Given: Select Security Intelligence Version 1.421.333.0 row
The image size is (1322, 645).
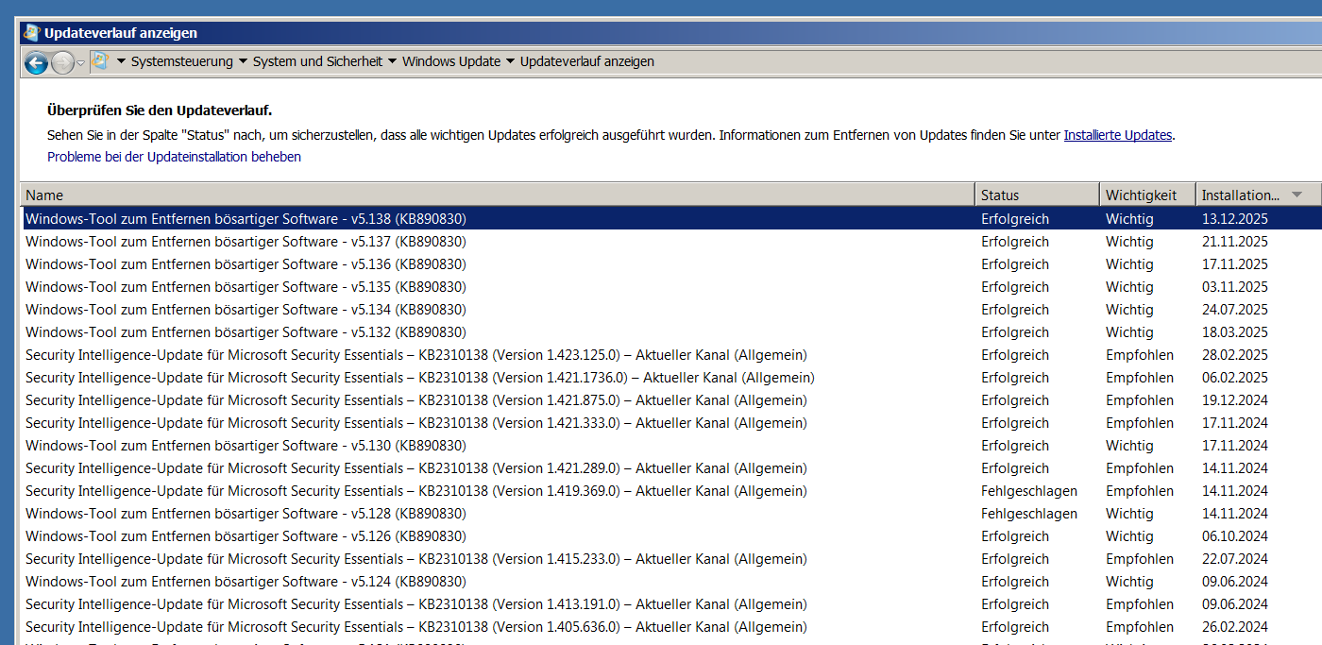Looking at the screenshot, I should click(671, 423).
